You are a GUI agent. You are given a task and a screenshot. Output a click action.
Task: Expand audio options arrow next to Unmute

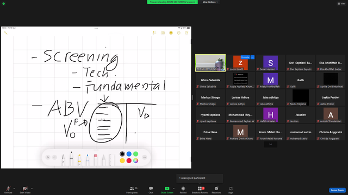tap(14, 188)
